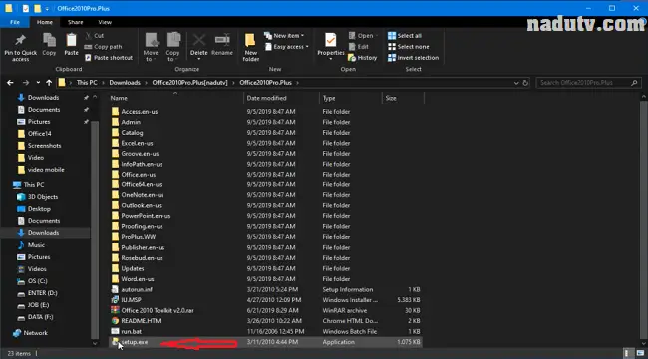Sort by Type column header

point(329,99)
